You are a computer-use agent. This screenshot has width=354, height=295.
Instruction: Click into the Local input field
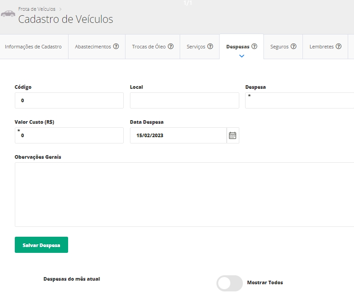[185, 100]
